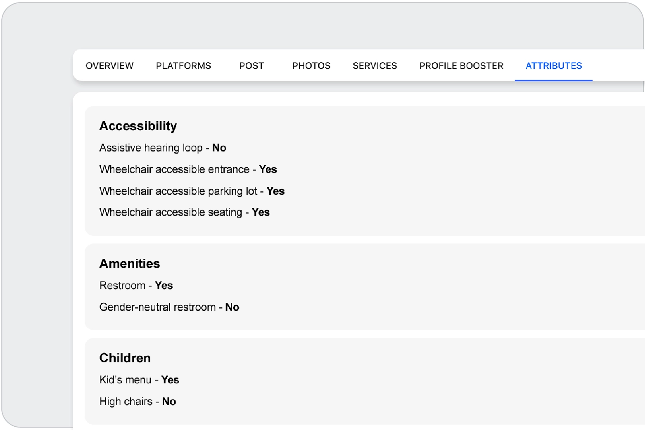Click the active Attributes tab
Screen dimensions: 645x430
click(x=553, y=66)
